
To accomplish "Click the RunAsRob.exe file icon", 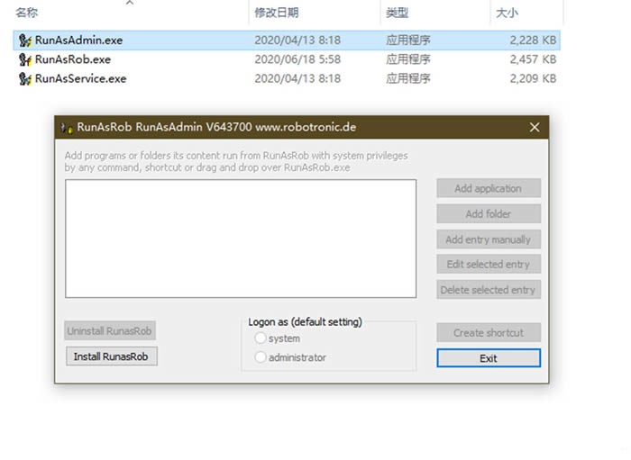I will 25,59.
